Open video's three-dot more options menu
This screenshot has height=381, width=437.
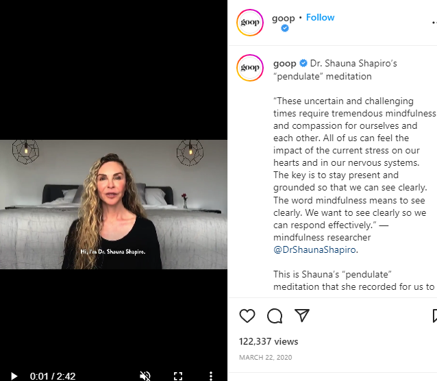point(211,376)
